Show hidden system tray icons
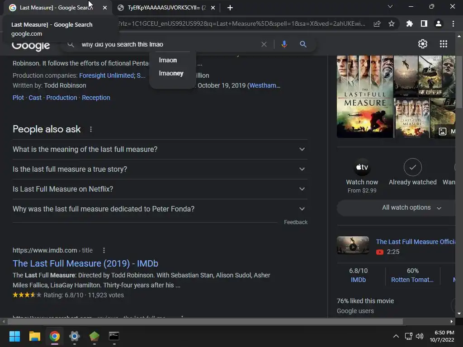This screenshot has width=463, height=347. click(396, 336)
